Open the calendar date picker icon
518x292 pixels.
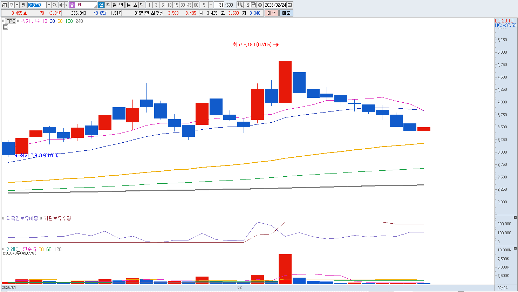[x=290, y=5]
